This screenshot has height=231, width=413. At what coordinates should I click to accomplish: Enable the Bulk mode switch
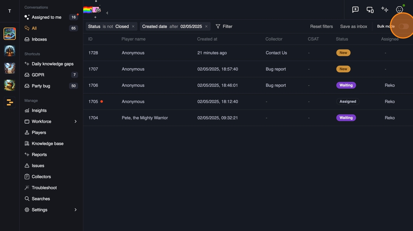(403, 27)
